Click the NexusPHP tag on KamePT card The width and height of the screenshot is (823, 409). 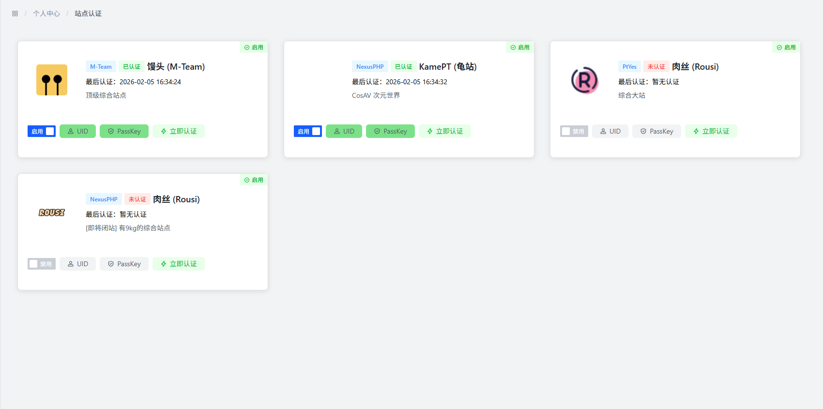coord(370,67)
